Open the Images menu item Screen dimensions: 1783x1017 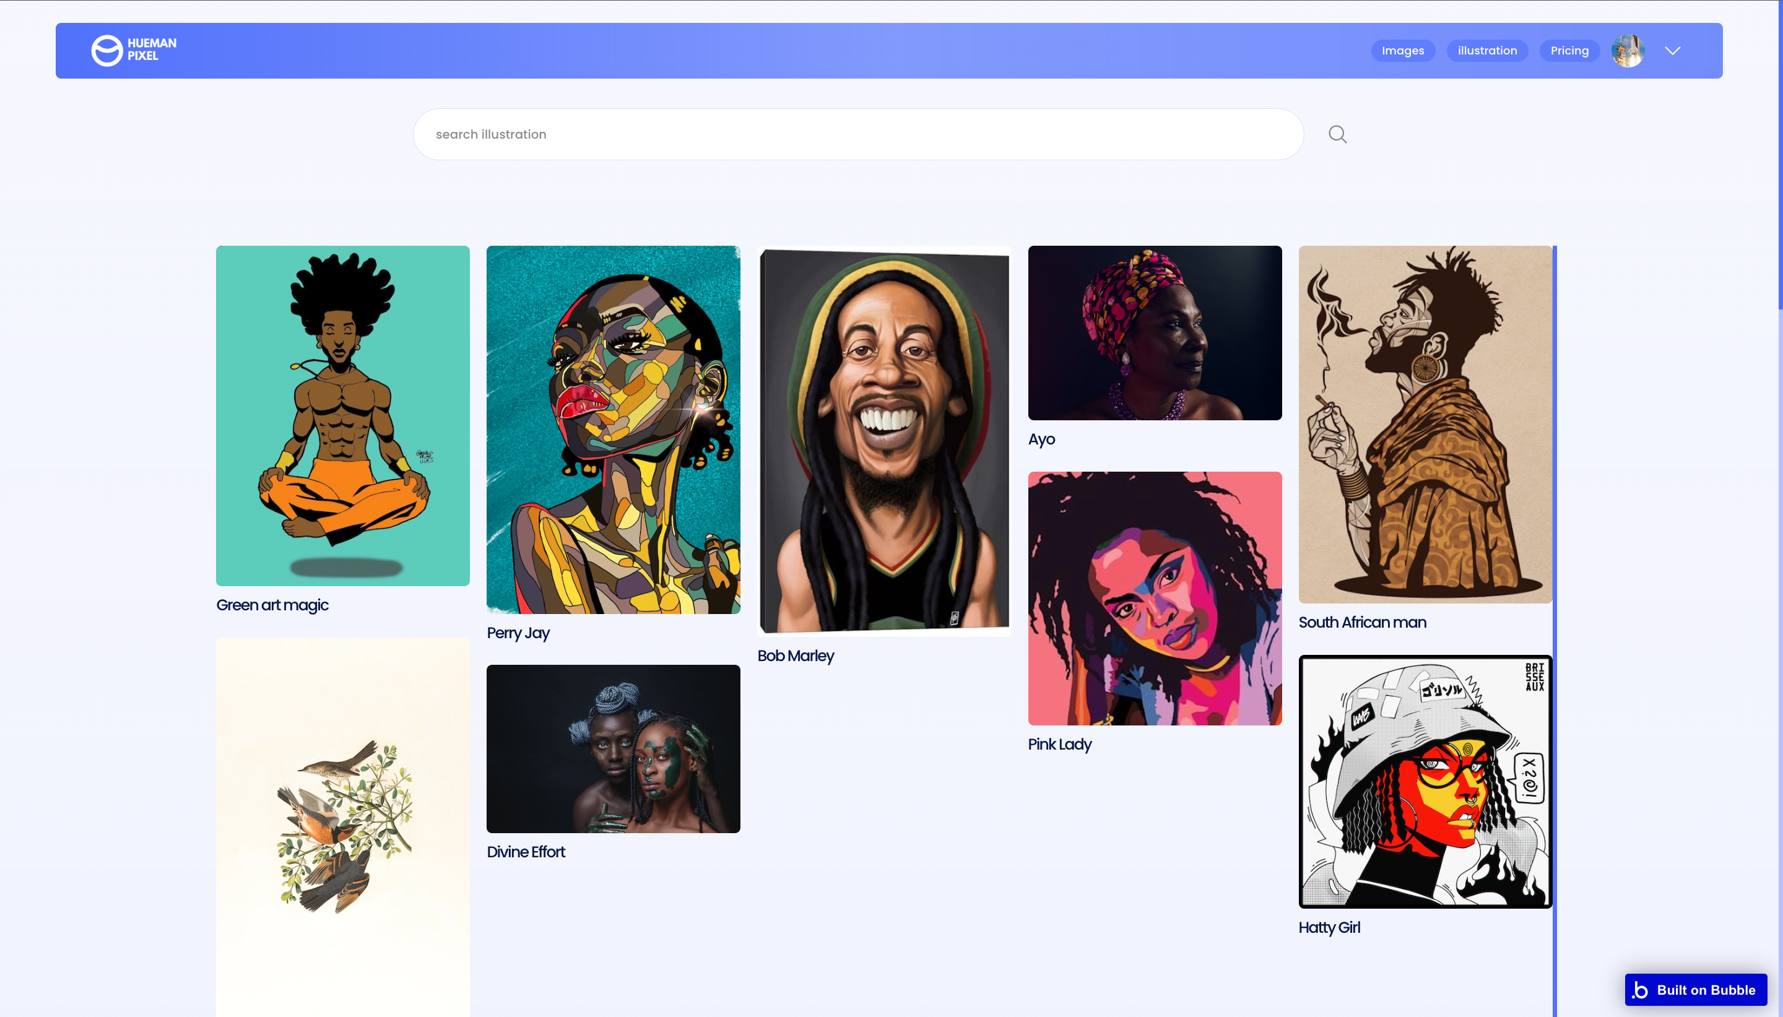1402,50
